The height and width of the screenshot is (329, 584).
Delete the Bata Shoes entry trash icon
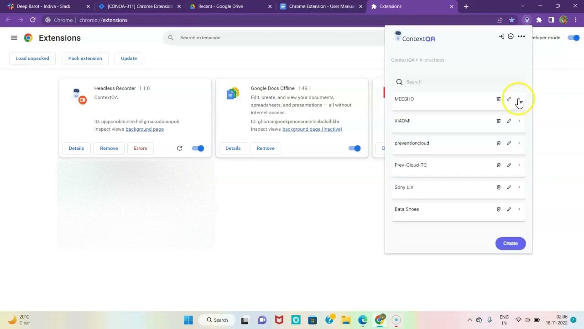498,209
